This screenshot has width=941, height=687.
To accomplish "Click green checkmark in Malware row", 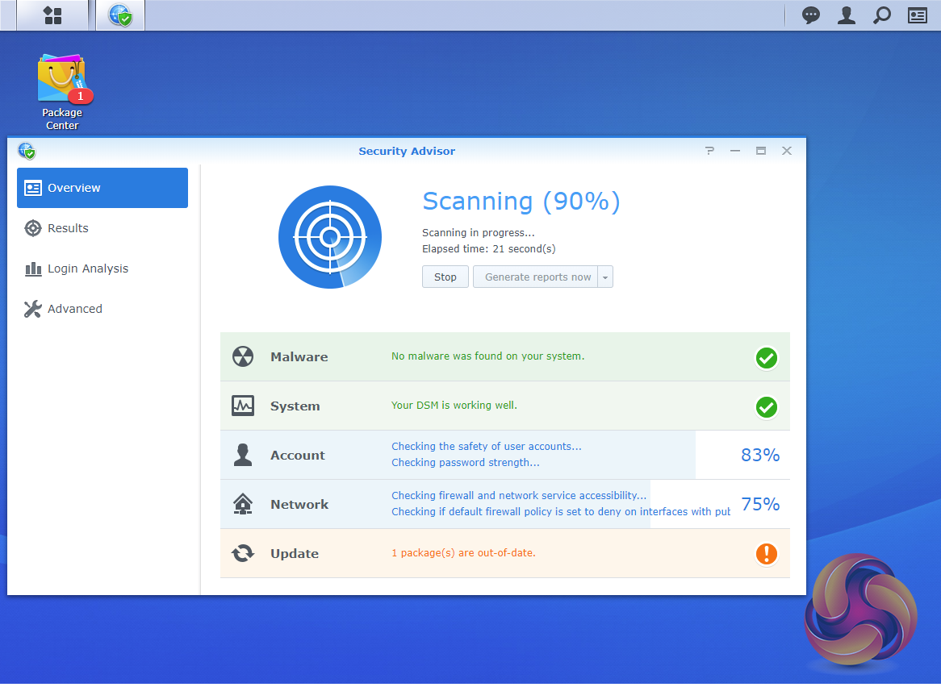I will [x=767, y=358].
